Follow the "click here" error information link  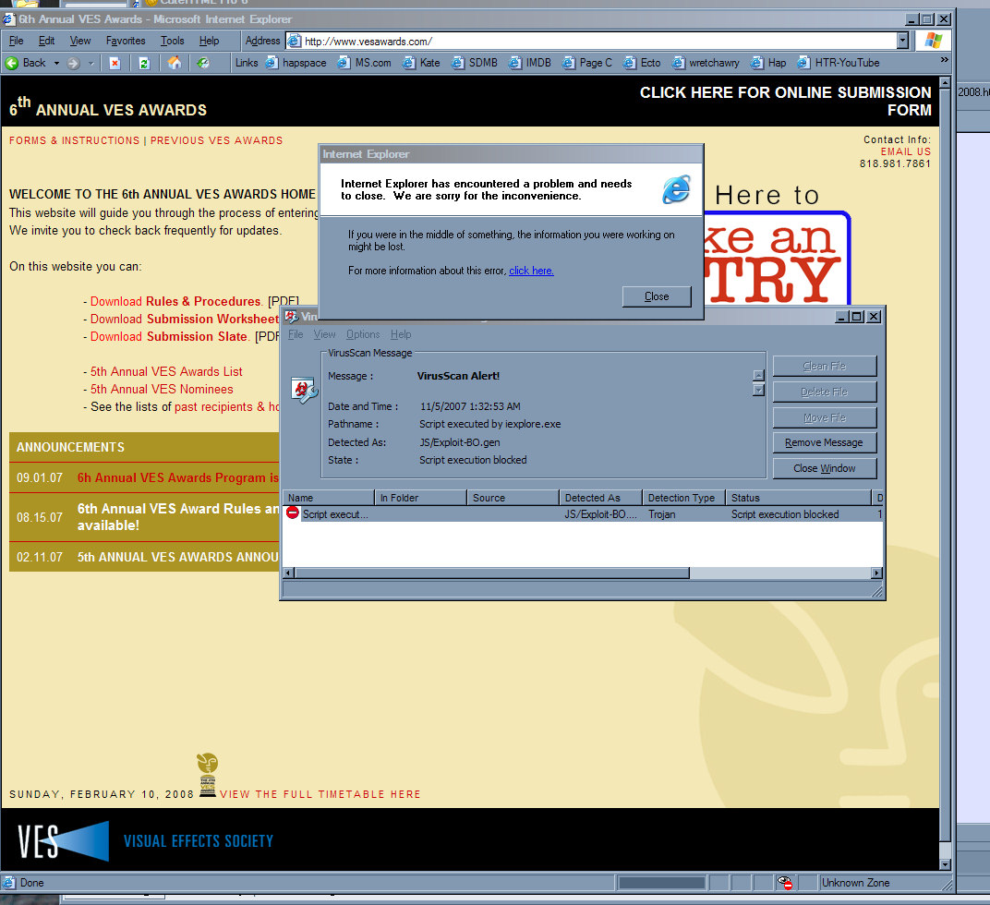(531, 271)
